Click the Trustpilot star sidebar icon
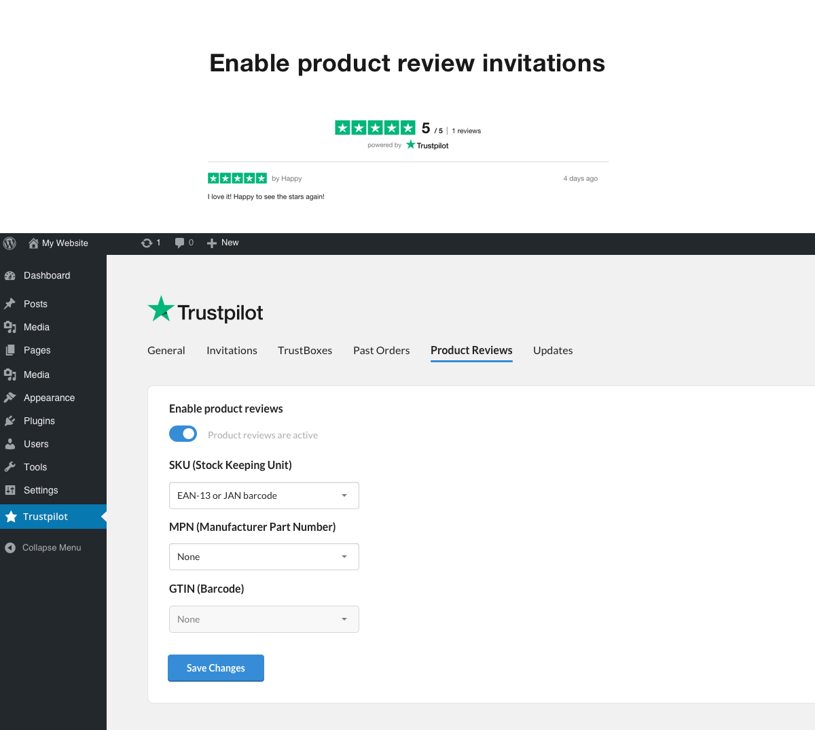 point(11,517)
